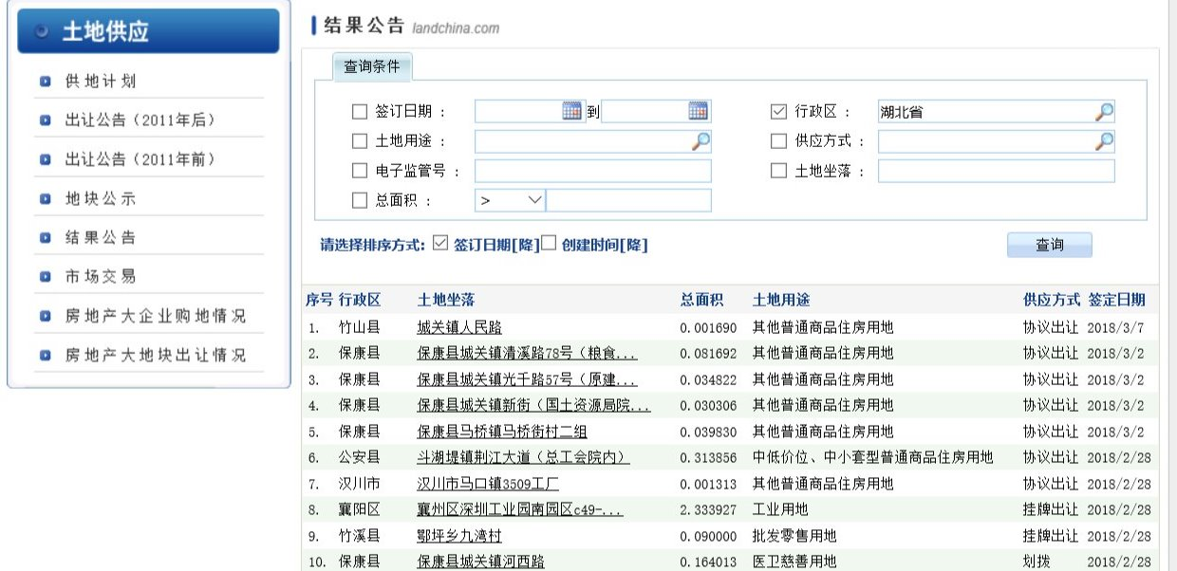Tick the 总面积 filter checkbox
This screenshot has width=1177, height=571.
[x=359, y=200]
